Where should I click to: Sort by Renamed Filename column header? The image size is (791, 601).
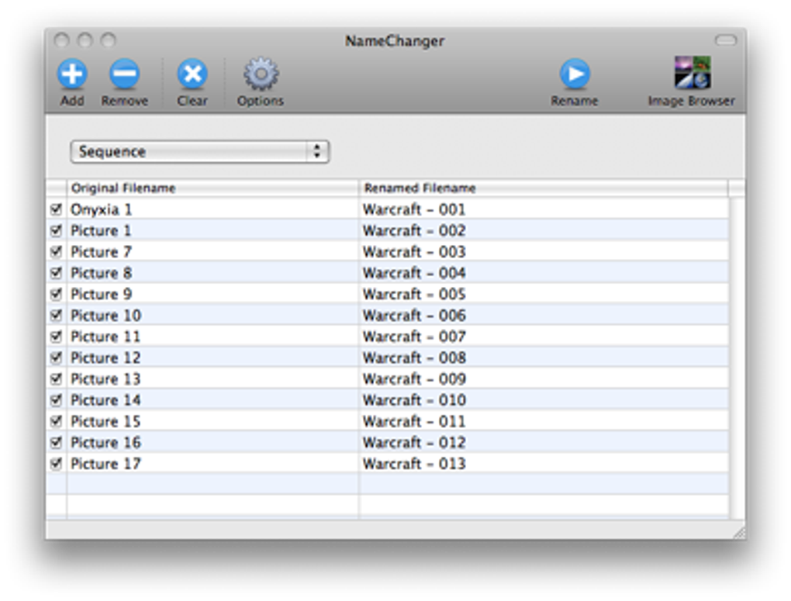pos(544,188)
